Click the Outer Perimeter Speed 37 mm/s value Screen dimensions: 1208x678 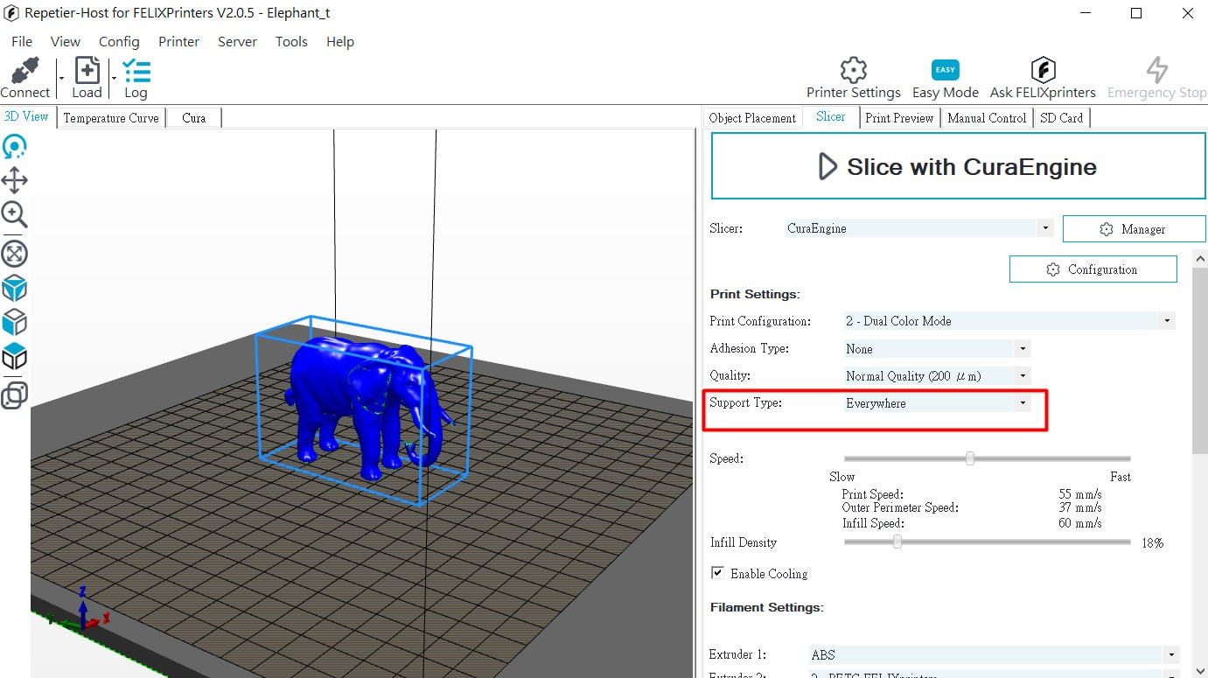coord(1079,507)
